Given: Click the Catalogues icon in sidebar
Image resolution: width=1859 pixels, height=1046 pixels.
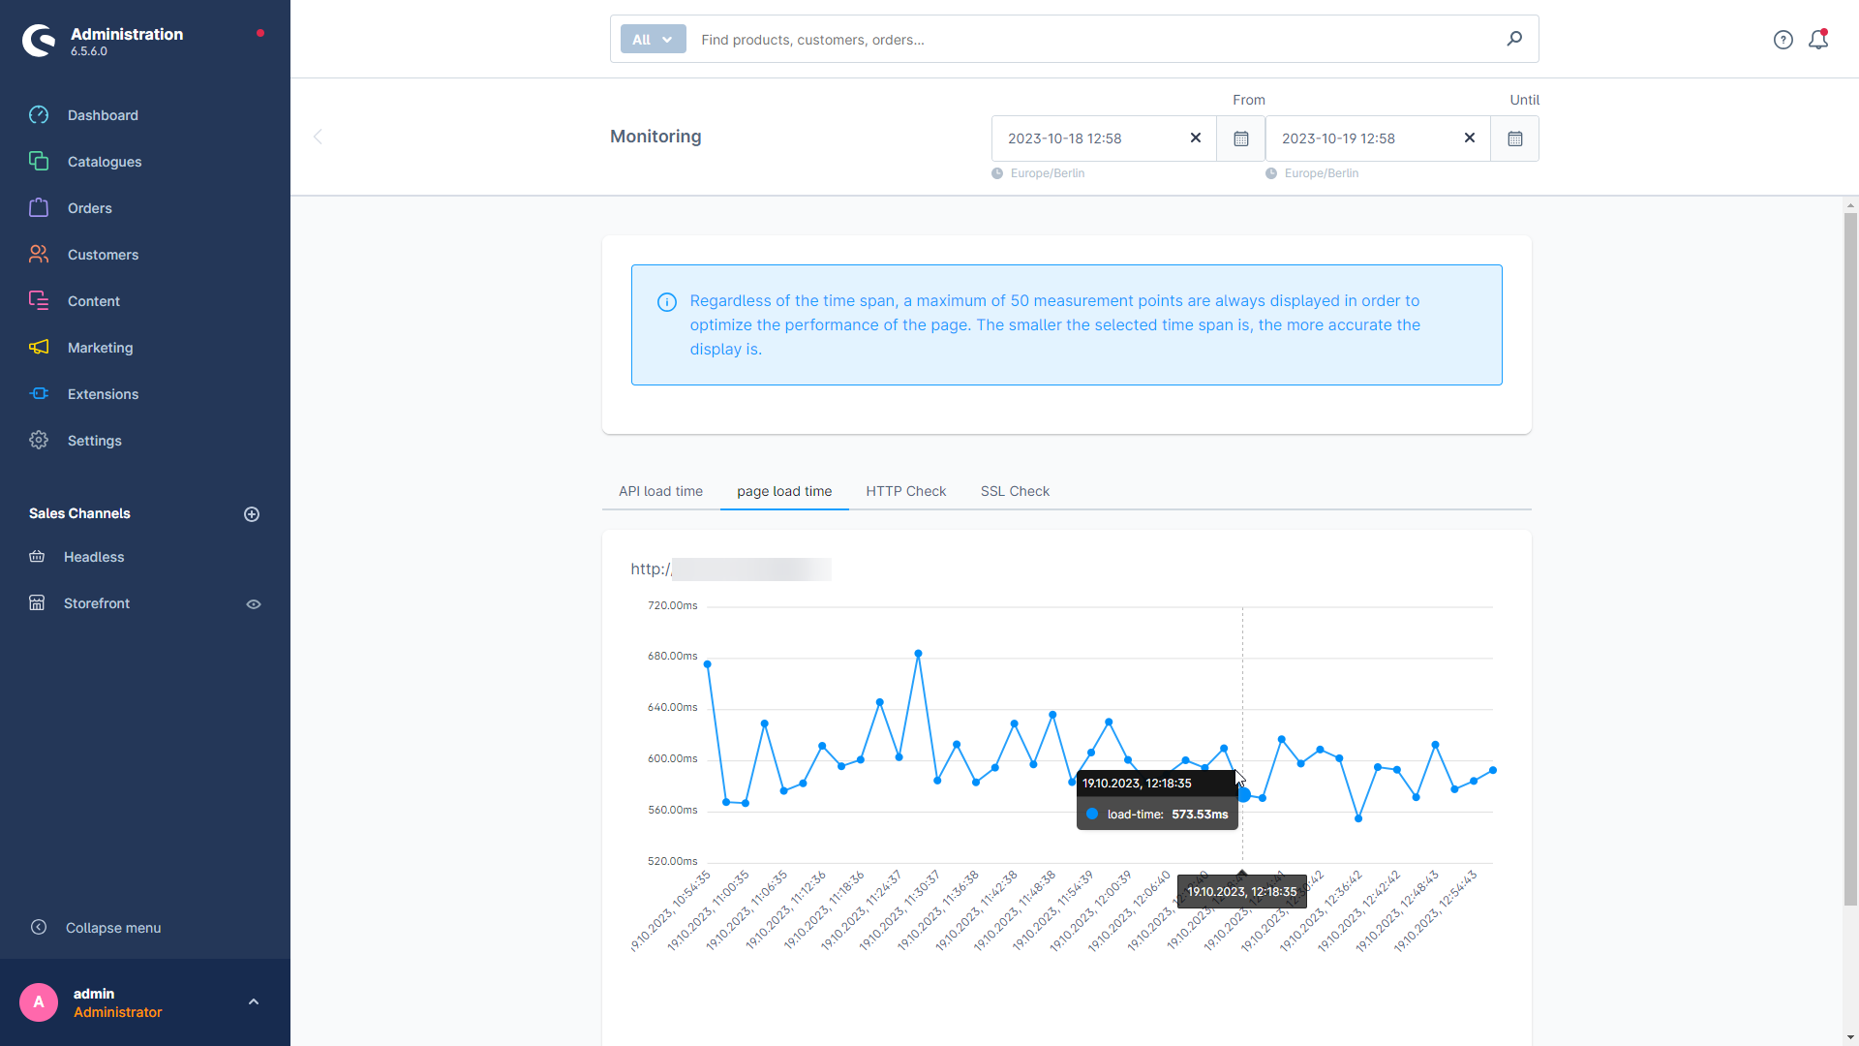Looking at the screenshot, I should 39,161.
